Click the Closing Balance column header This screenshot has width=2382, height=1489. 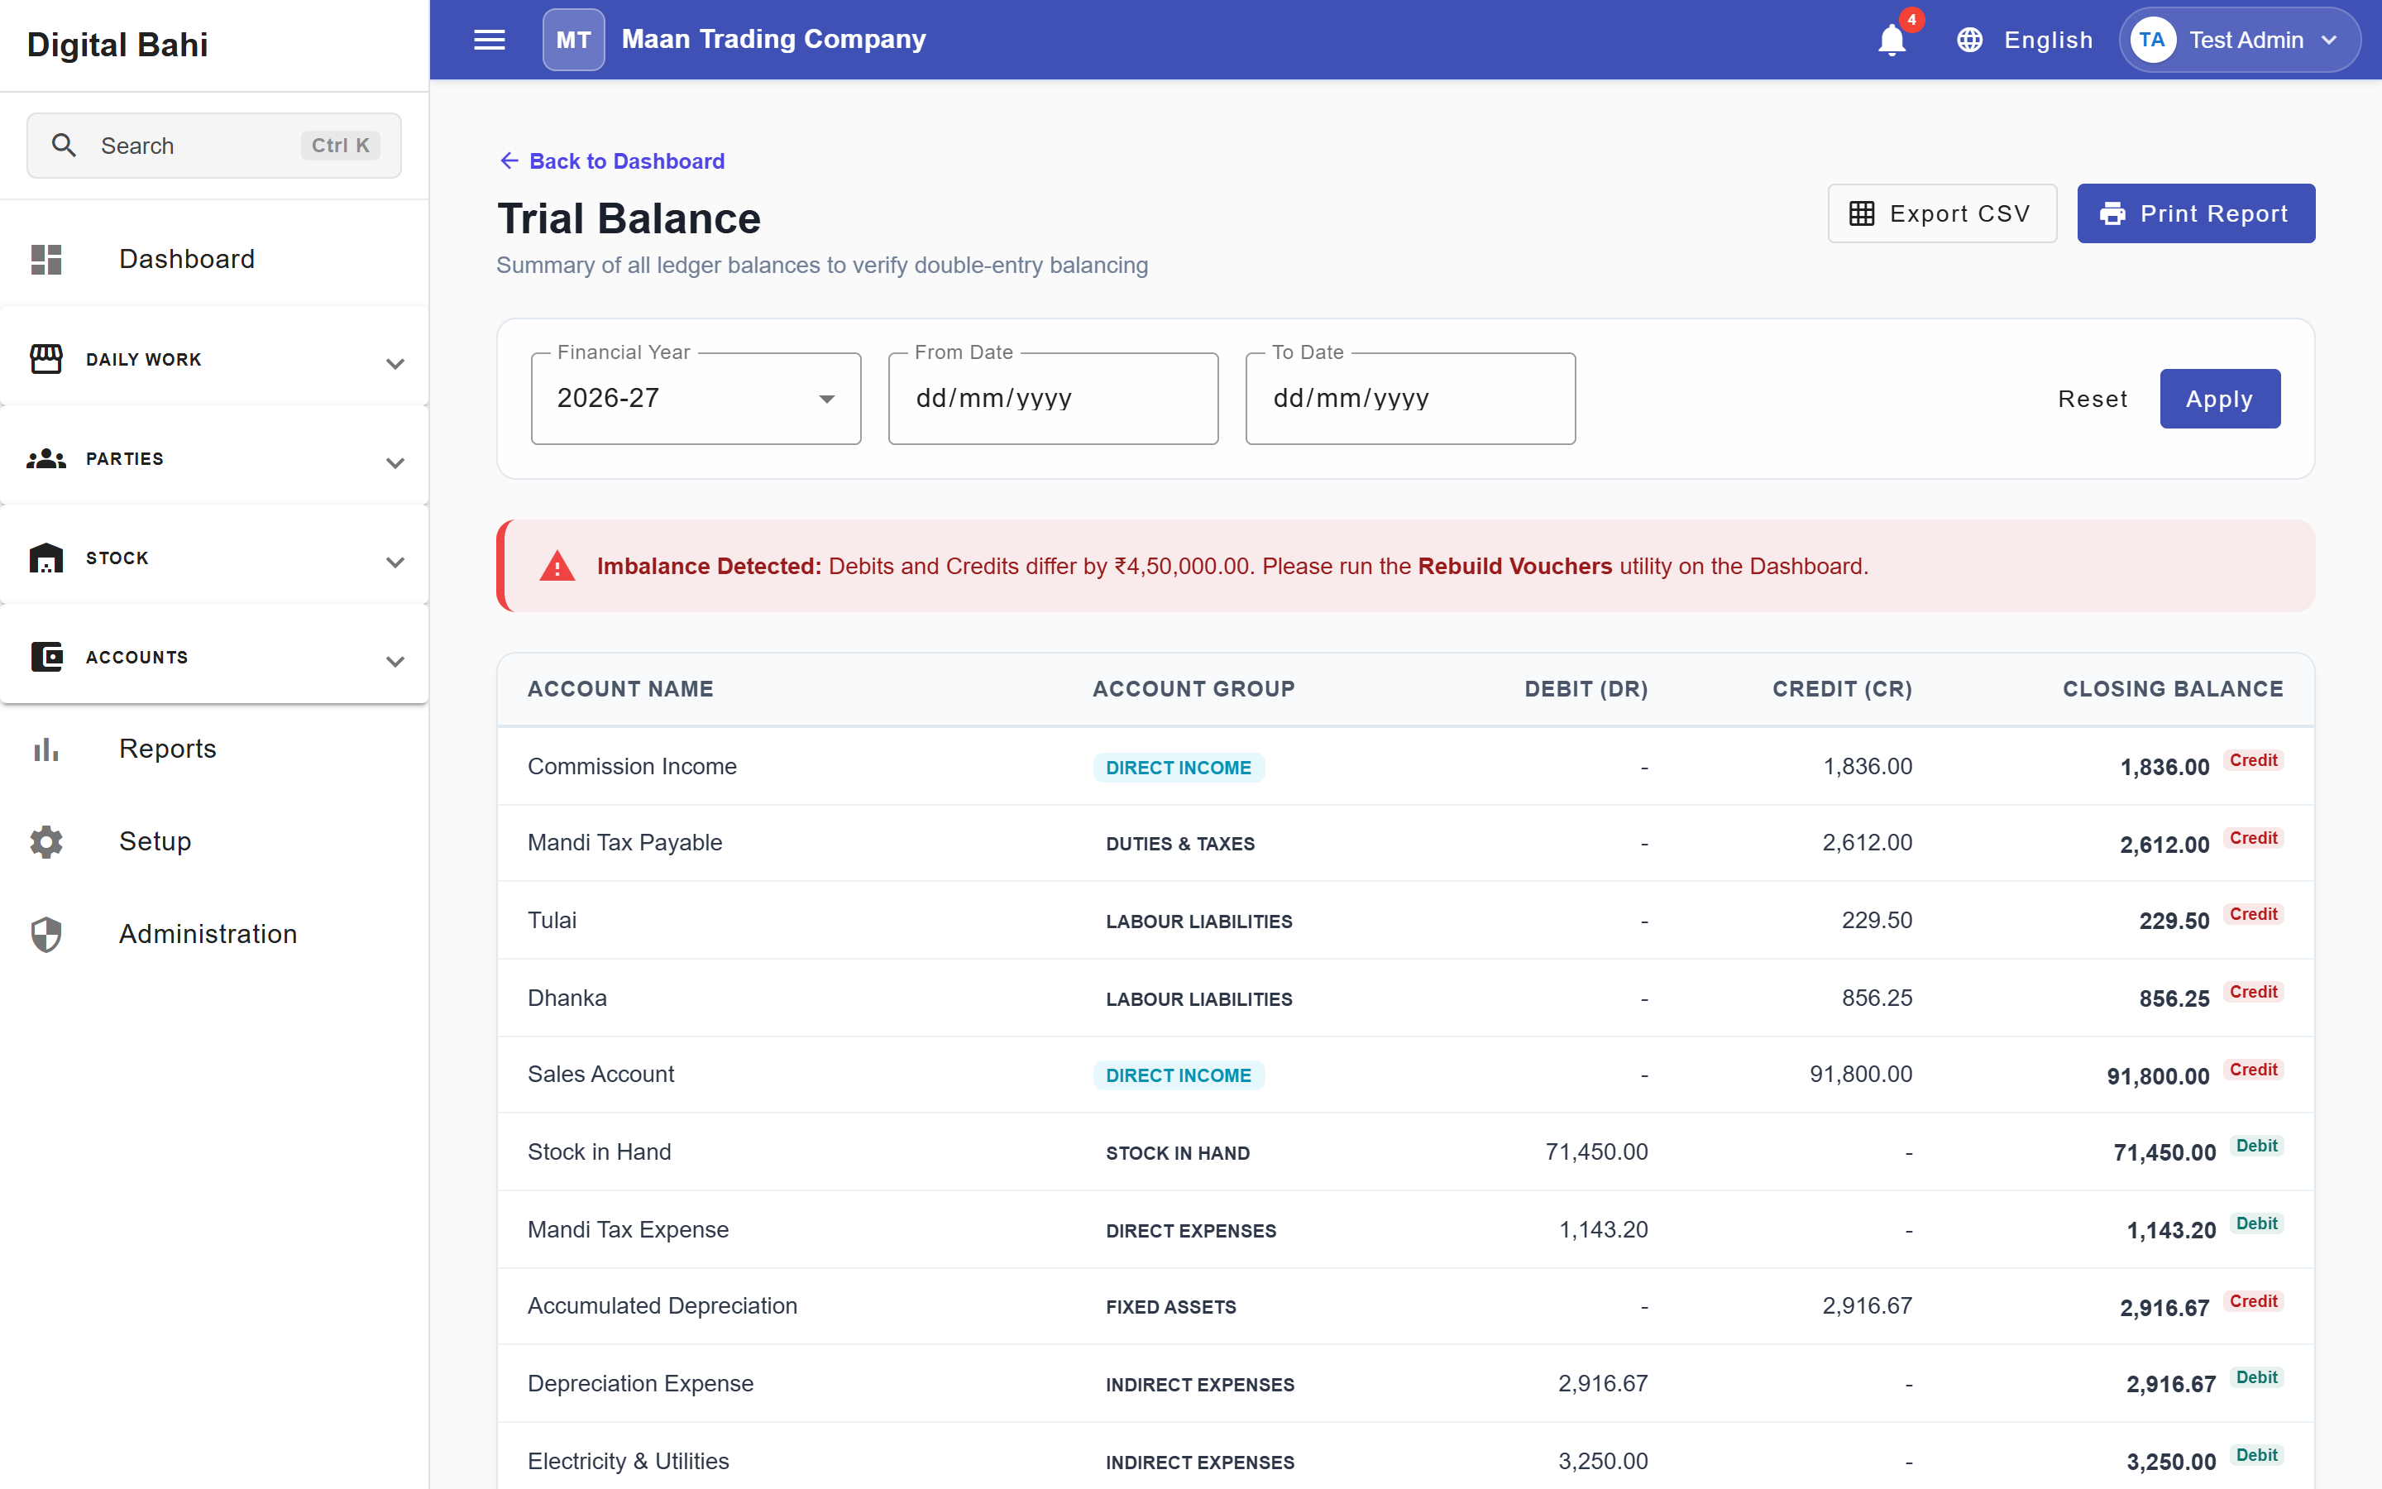(2173, 689)
